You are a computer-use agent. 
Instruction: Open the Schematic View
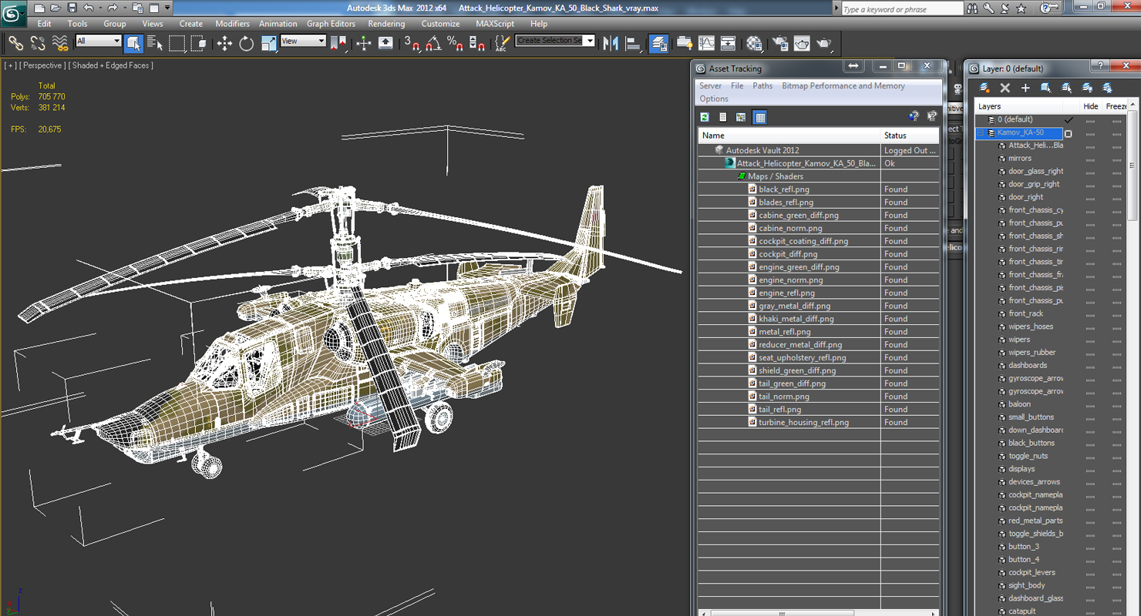tap(728, 43)
